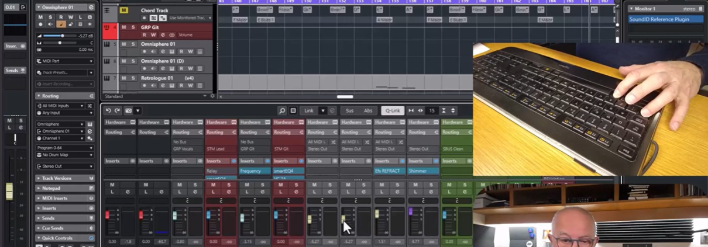Image resolution: width=708 pixels, height=247 pixels.
Task: Open the MixConsole channel search magnifier
Action: [x=282, y=110]
